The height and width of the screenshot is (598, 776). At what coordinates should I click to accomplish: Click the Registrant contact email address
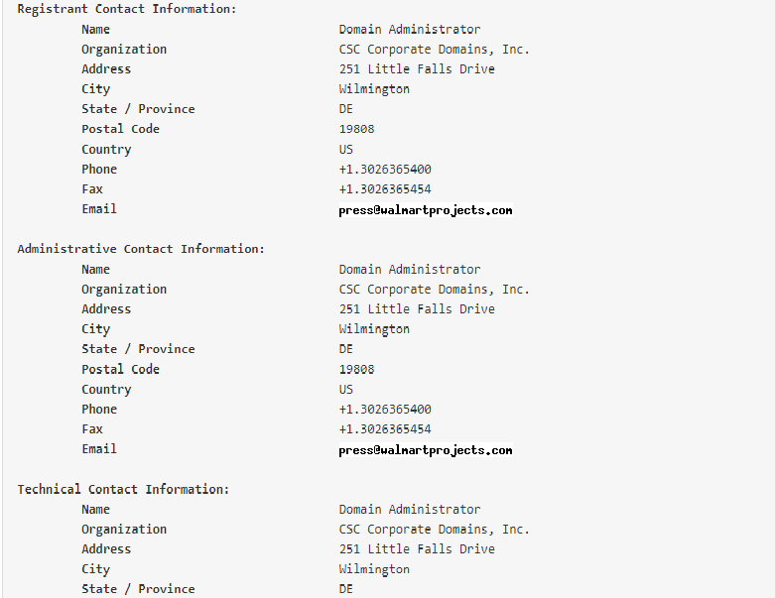[426, 210]
